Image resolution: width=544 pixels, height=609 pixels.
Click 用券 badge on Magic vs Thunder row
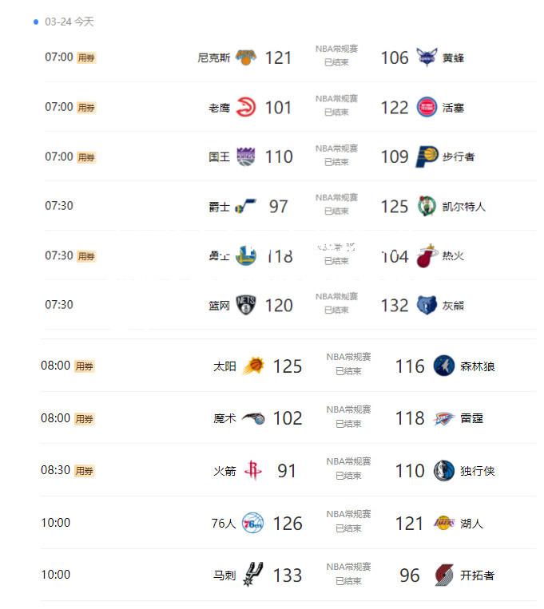click(x=84, y=419)
